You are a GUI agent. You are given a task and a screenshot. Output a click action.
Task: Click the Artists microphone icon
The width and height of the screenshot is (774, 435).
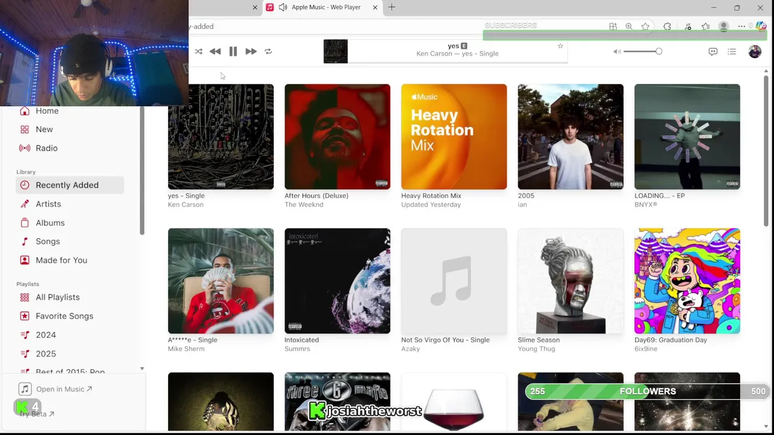pos(24,204)
